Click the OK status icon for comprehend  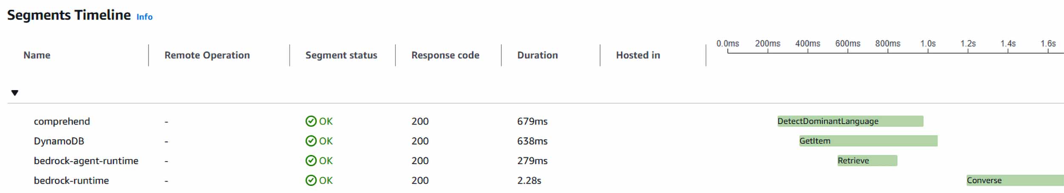coord(311,121)
